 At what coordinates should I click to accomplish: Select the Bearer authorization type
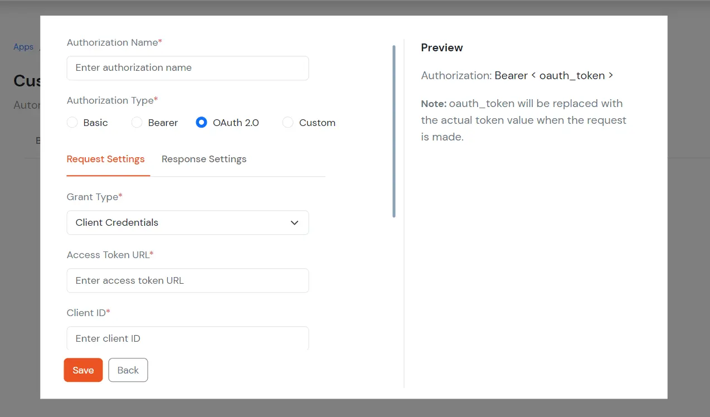137,123
